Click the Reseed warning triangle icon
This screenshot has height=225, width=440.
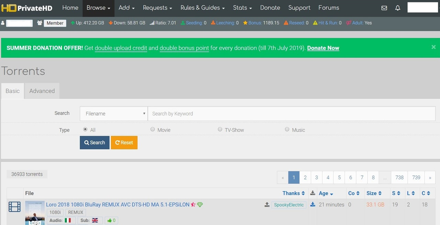click(286, 23)
